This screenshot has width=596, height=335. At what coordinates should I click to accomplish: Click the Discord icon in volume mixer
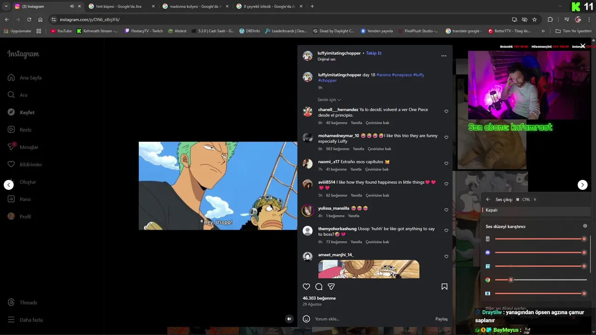488,253
